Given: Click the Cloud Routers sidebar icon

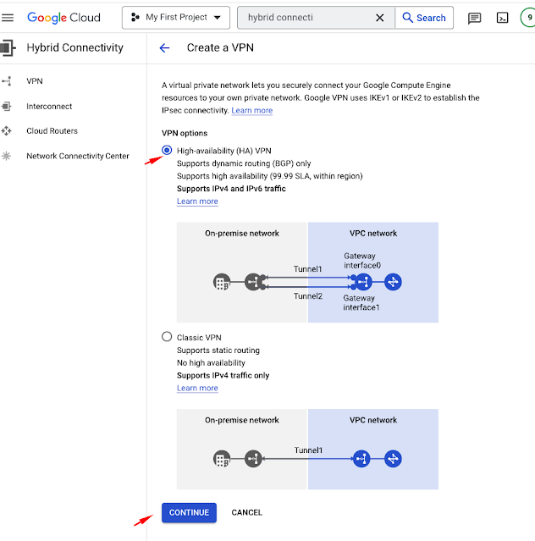Looking at the screenshot, I should [6, 130].
